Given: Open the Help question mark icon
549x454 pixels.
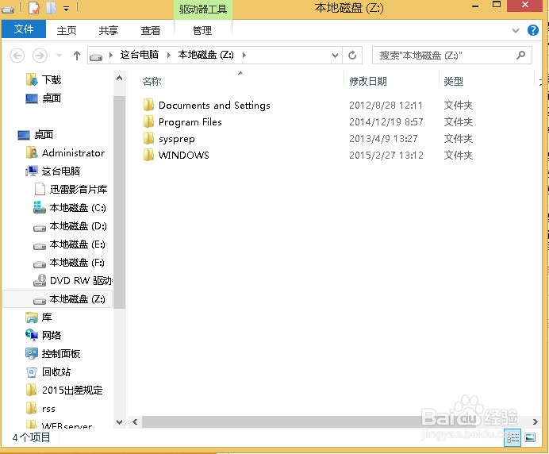Looking at the screenshot, I should coord(532,30).
